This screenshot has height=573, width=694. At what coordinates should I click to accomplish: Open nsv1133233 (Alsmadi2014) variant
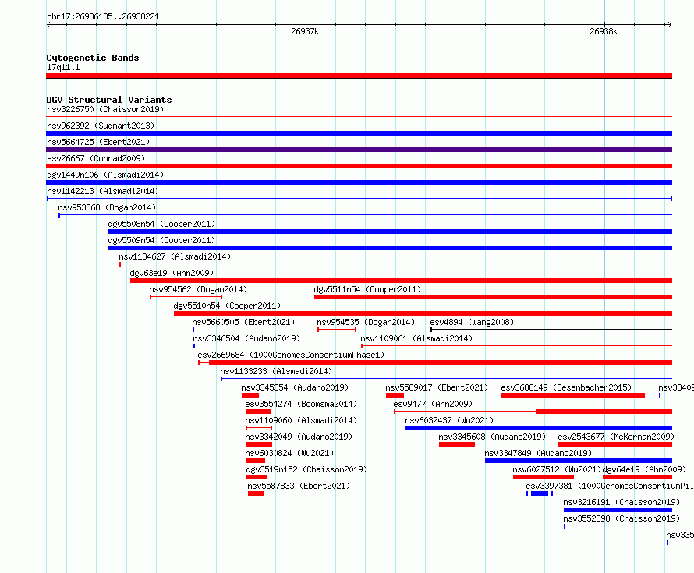tap(276, 371)
